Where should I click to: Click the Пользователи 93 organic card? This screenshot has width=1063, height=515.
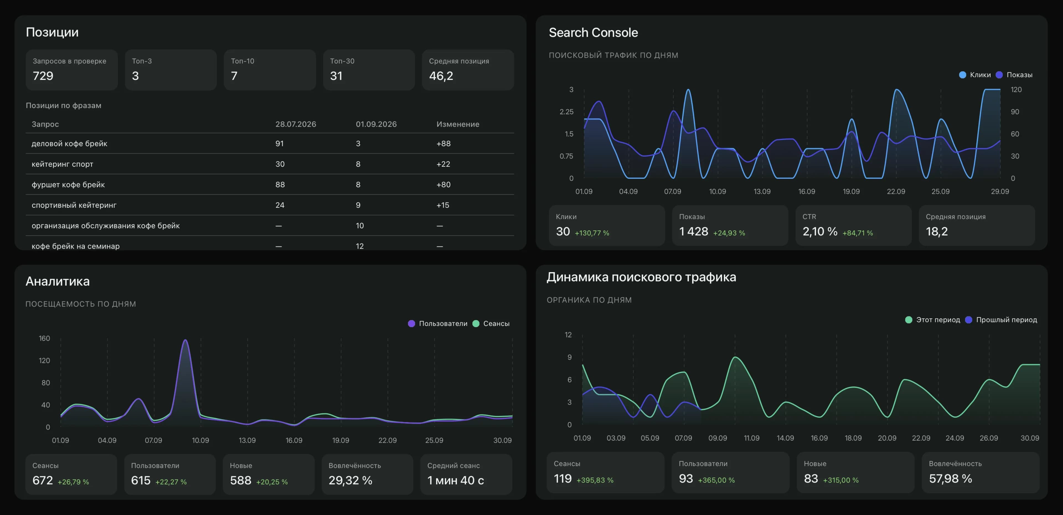[x=731, y=472]
